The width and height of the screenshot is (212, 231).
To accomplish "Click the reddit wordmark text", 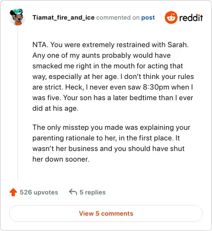I will tap(191, 17).
